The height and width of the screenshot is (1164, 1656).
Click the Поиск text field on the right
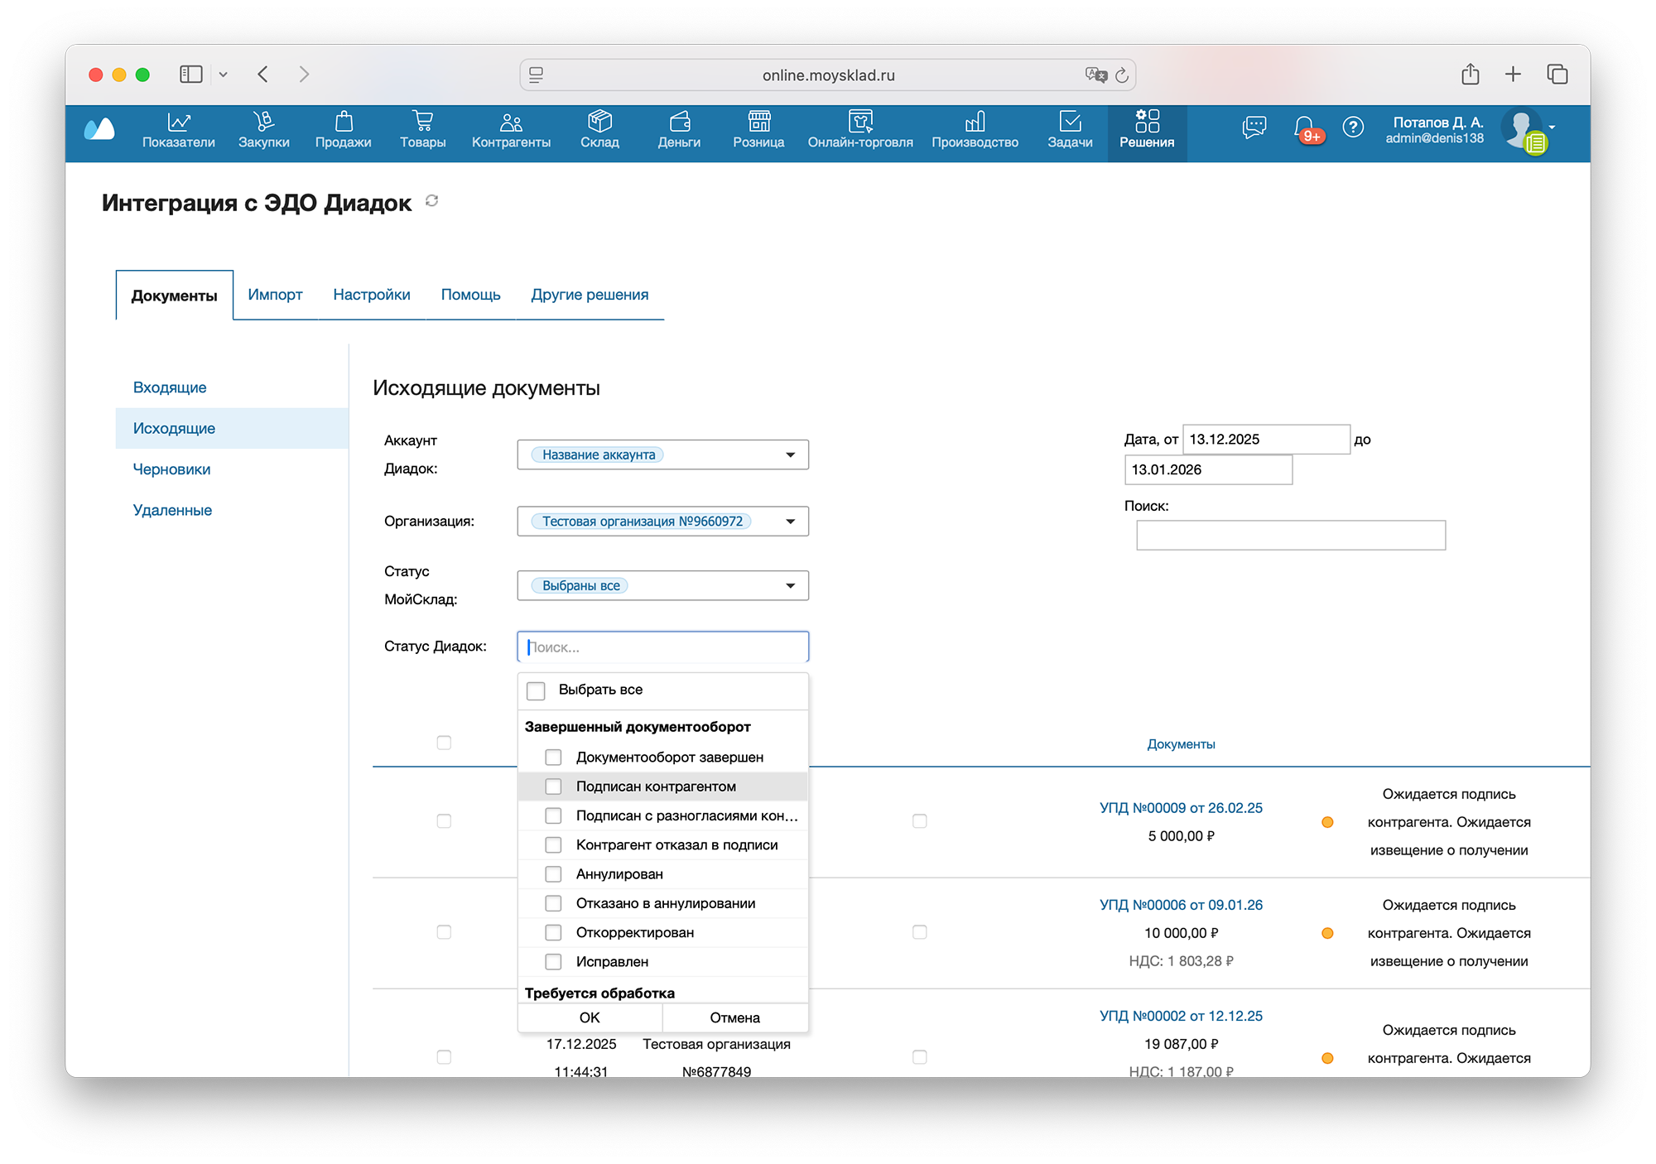pyautogui.click(x=1290, y=535)
